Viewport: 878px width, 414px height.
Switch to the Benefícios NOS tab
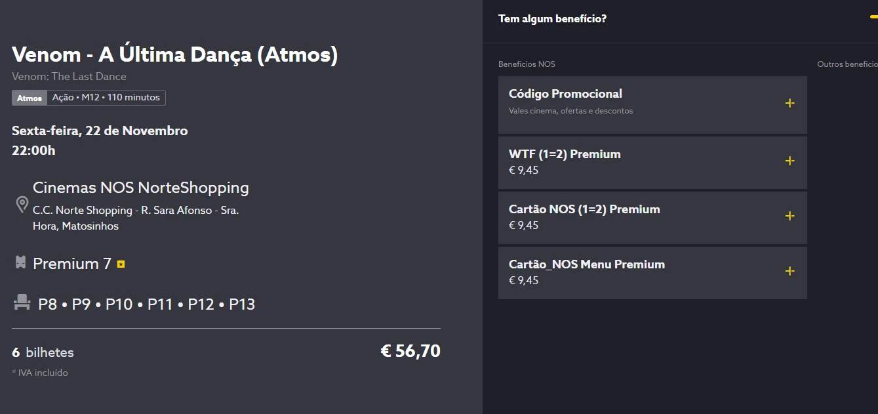[527, 64]
